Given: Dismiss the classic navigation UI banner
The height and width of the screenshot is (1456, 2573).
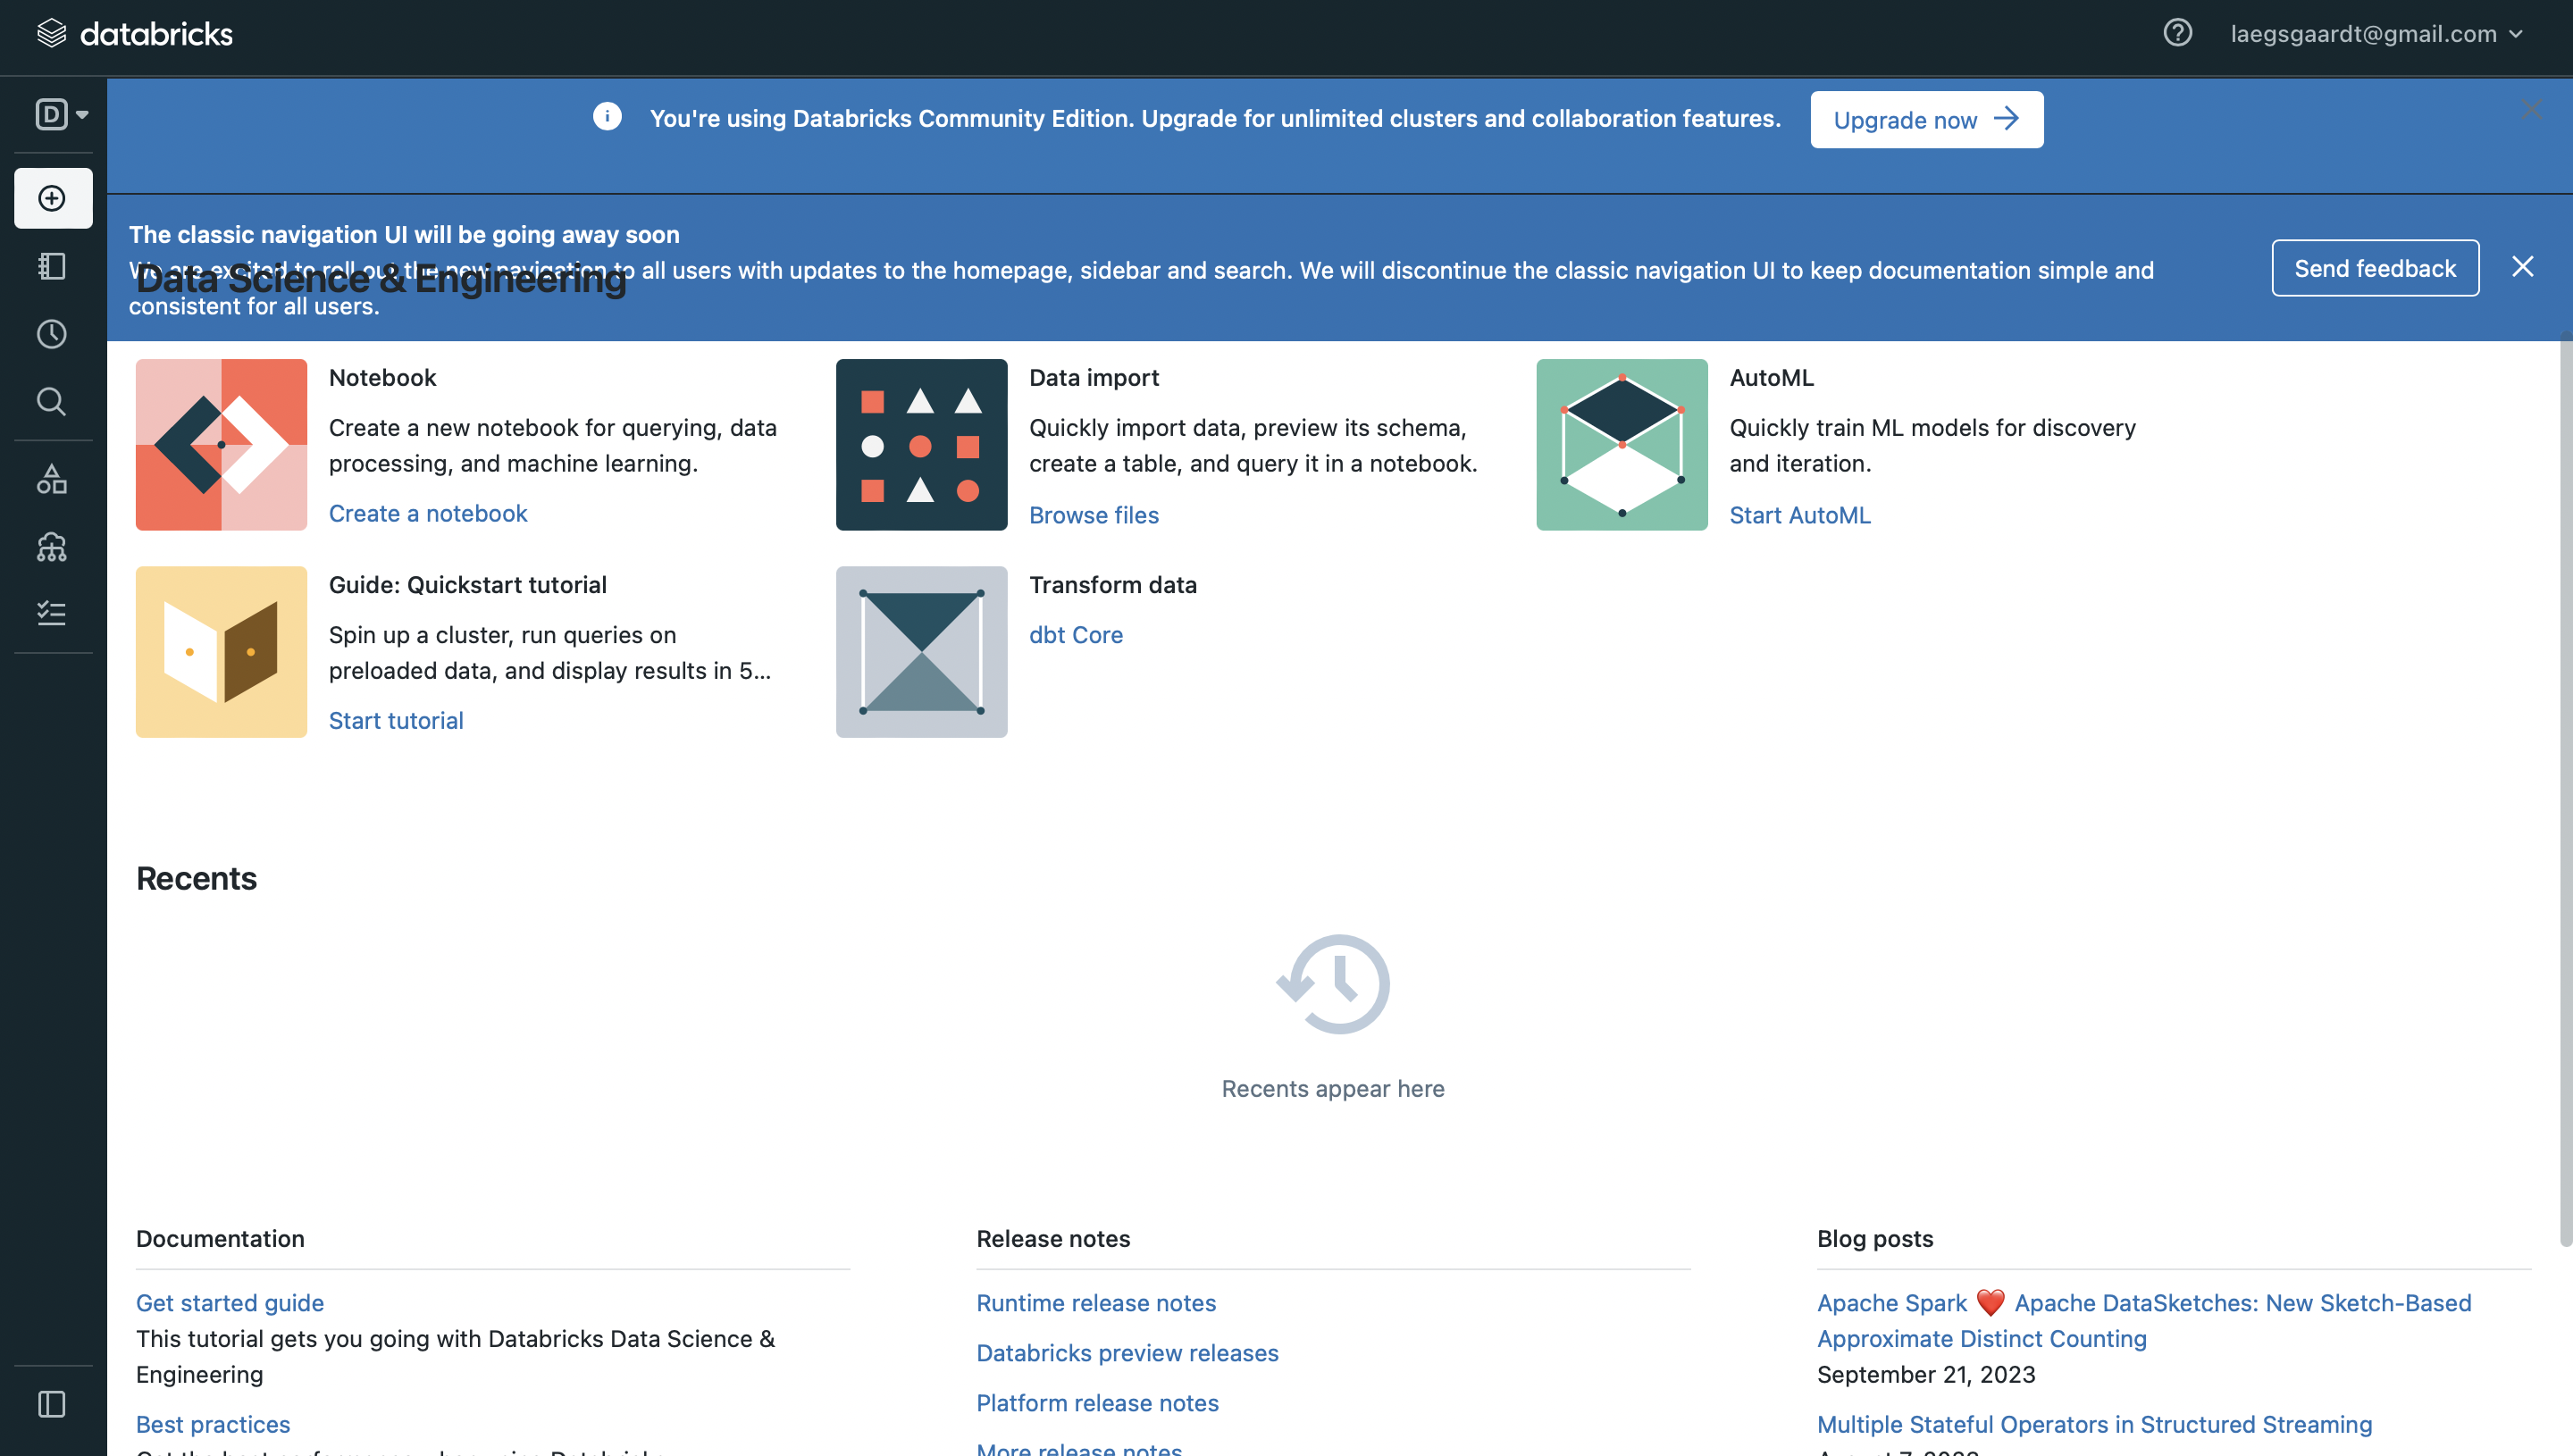Looking at the screenshot, I should (2522, 266).
